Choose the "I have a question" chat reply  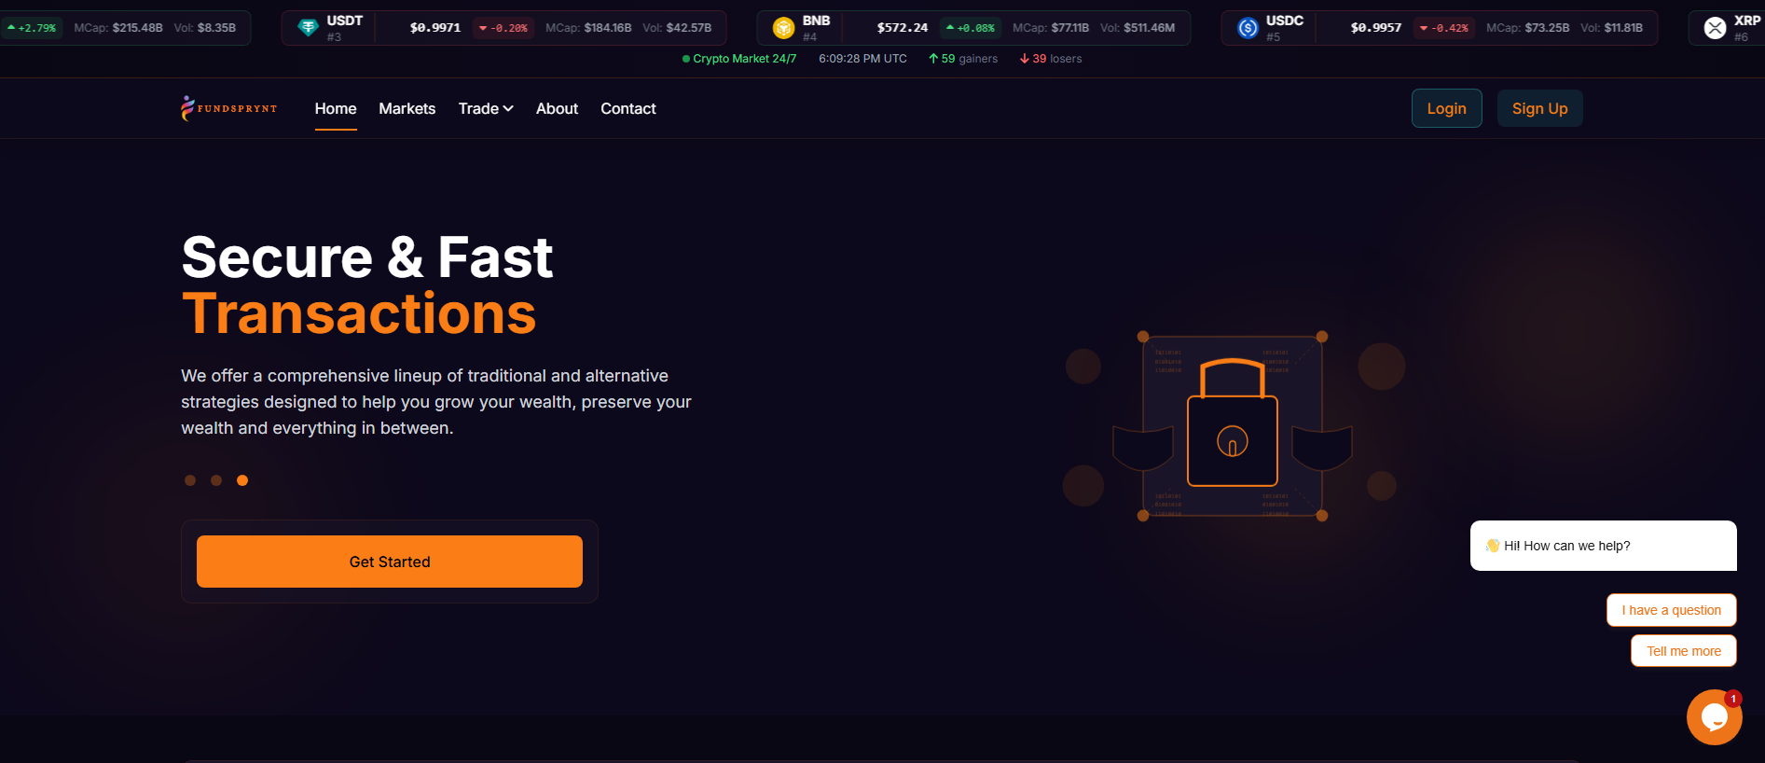coord(1671,610)
